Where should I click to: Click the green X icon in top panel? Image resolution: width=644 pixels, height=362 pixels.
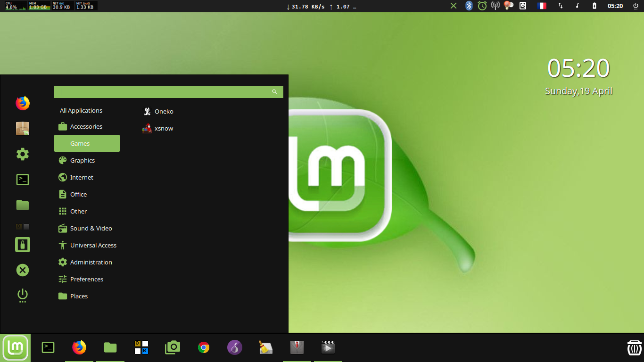coord(454,6)
